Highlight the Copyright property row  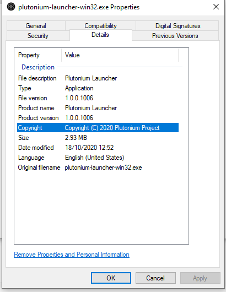pyautogui.click(x=98, y=128)
